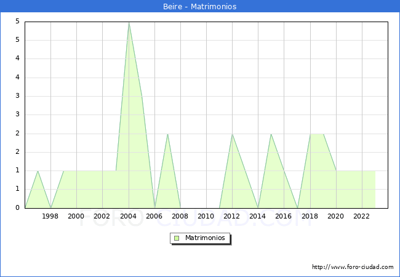Viewport: 400px width, 277px height.
Task: Click the 0 label on y-axis
Action: coord(17,207)
